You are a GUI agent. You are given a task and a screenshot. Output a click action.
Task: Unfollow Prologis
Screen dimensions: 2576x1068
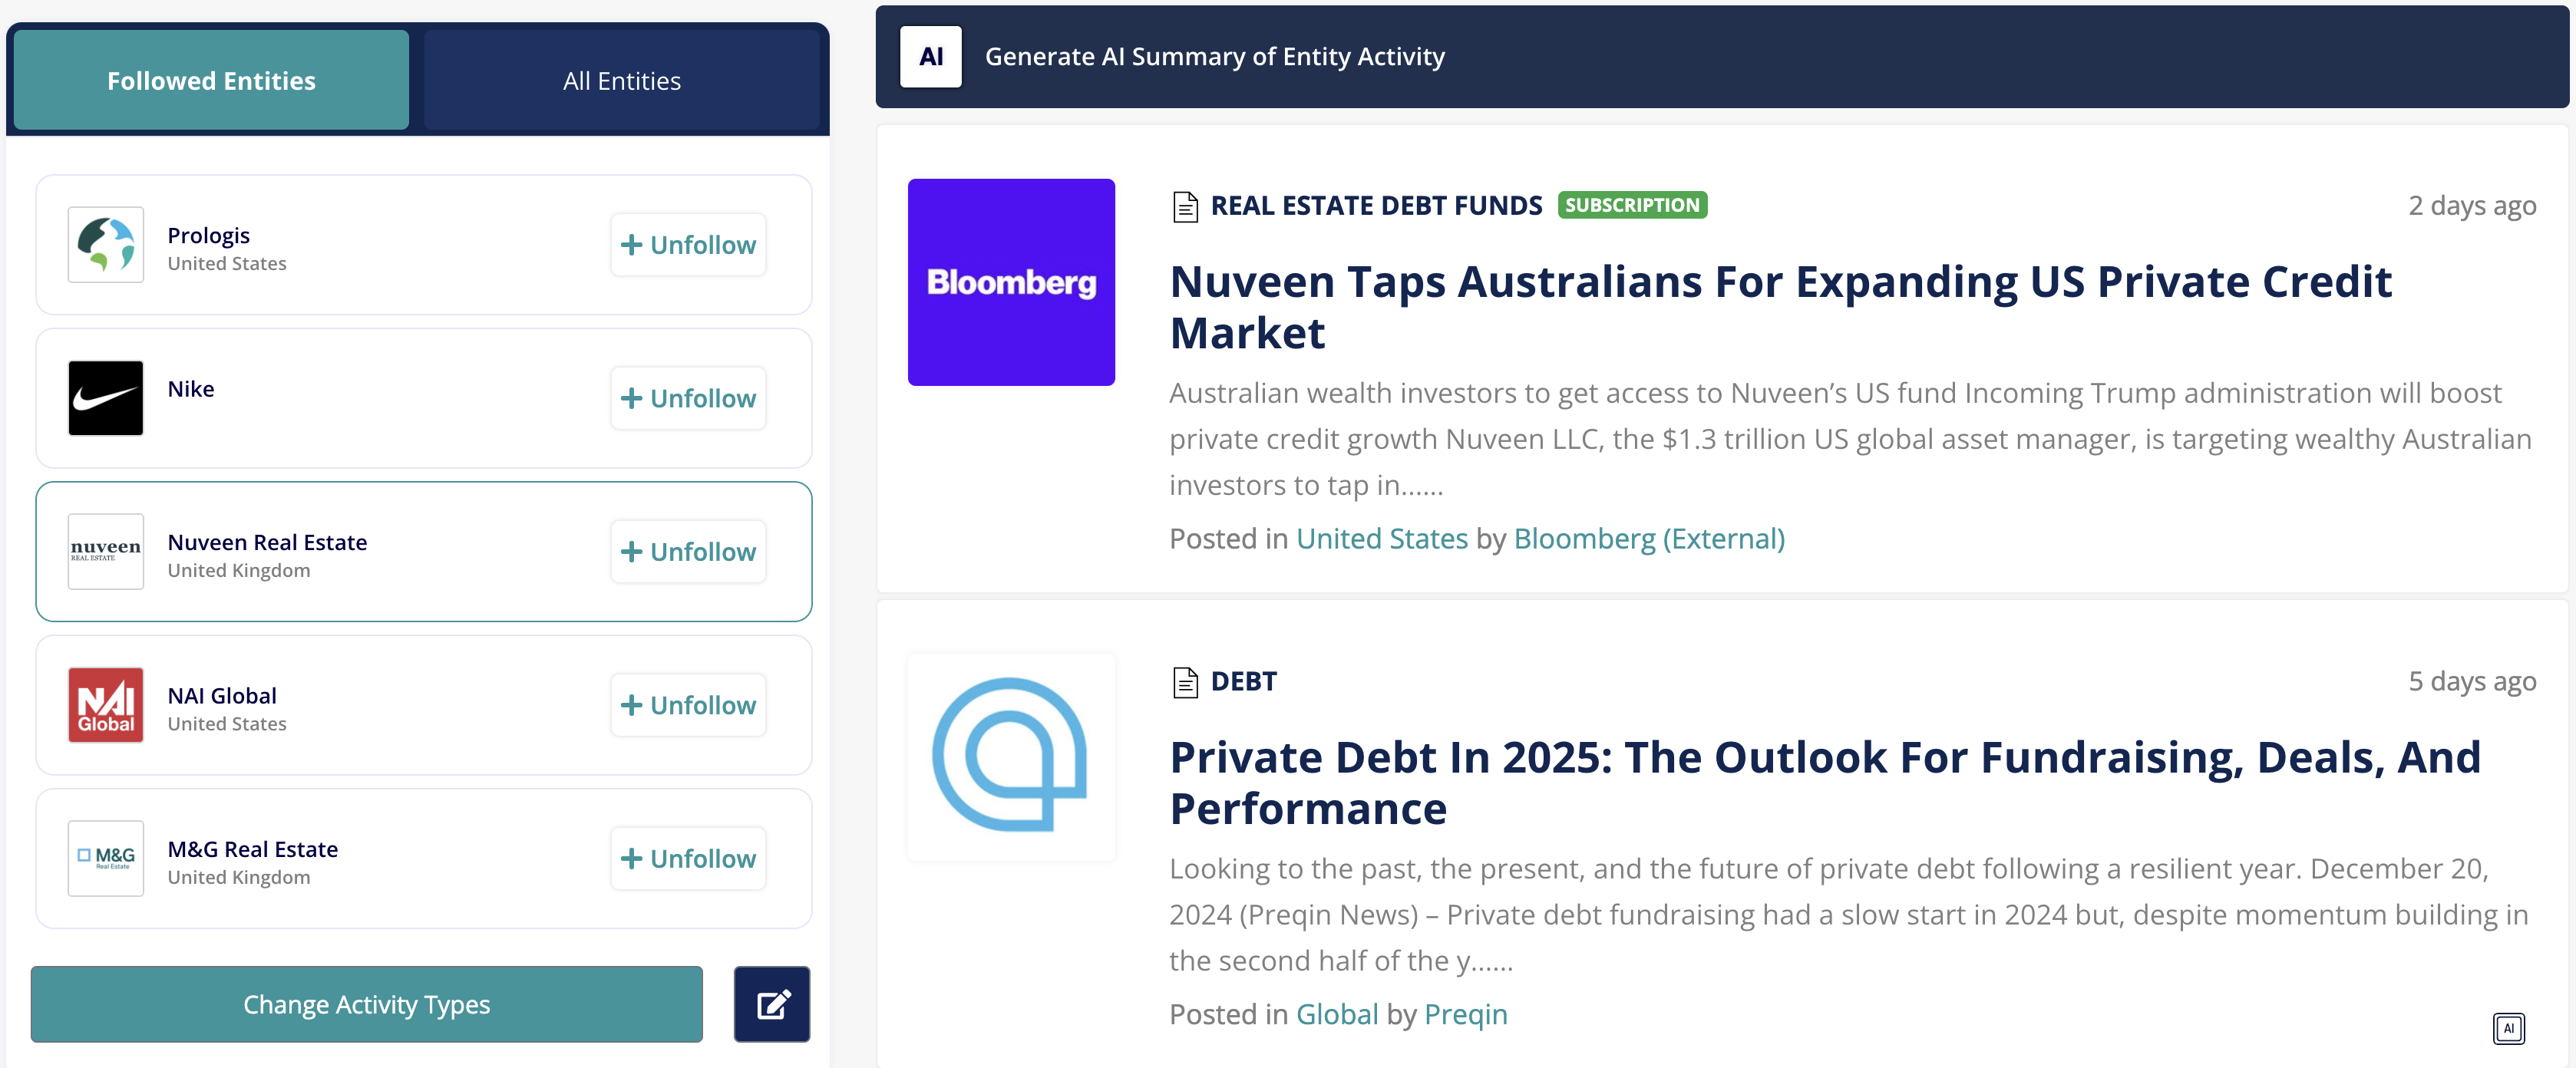[688, 245]
